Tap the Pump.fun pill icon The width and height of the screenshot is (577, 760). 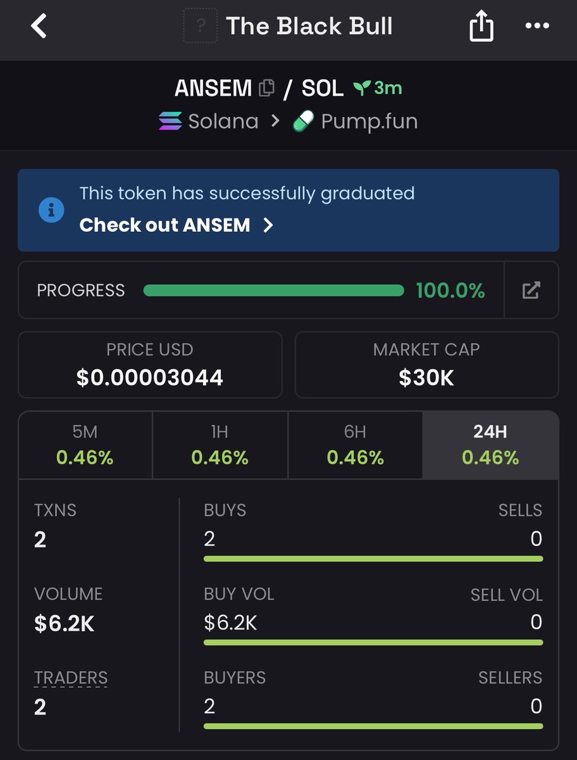pos(304,121)
